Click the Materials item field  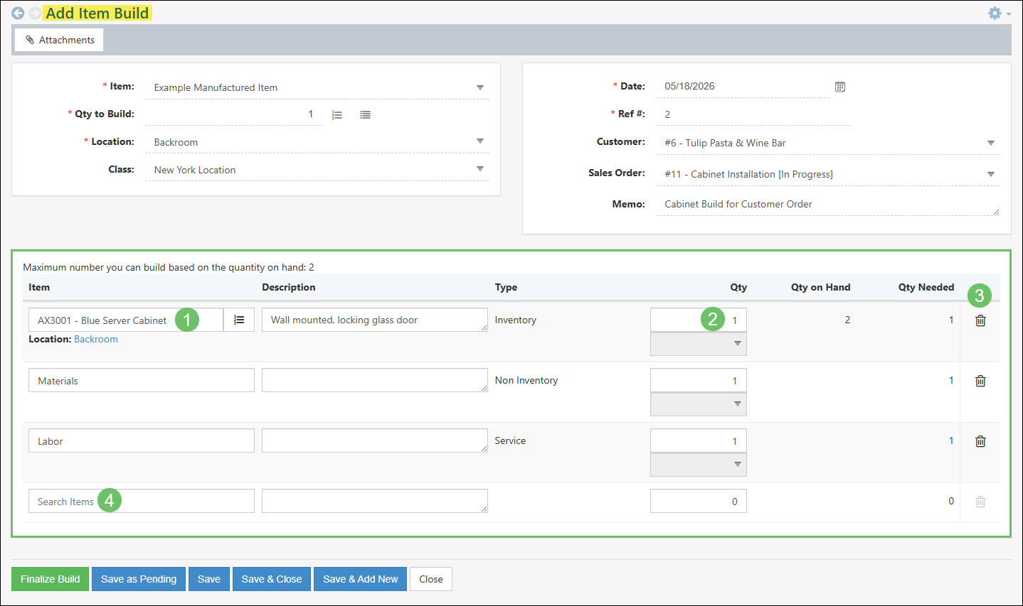pyautogui.click(x=142, y=380)
